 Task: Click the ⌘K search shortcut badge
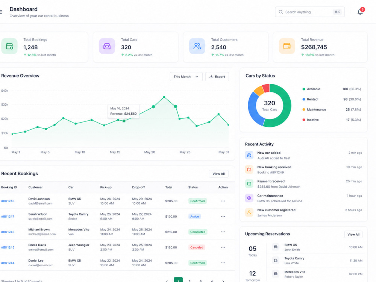tap(337, 12)
